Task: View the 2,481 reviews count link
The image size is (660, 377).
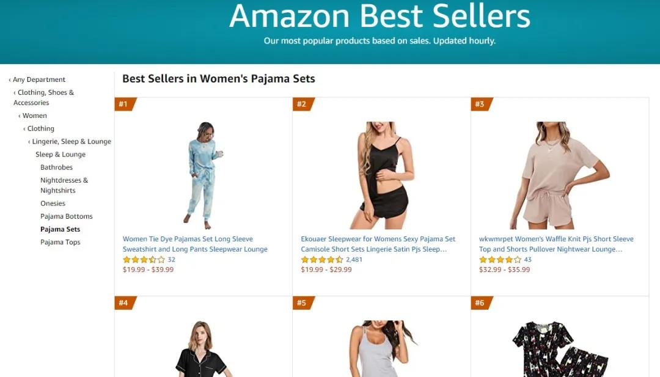Action: point(354,260)
